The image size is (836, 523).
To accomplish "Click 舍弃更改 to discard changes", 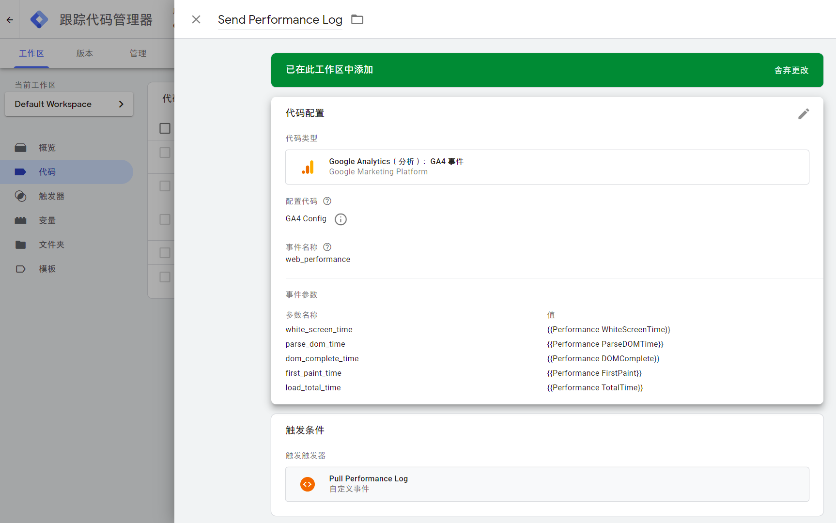I will (x=791, y=70).
